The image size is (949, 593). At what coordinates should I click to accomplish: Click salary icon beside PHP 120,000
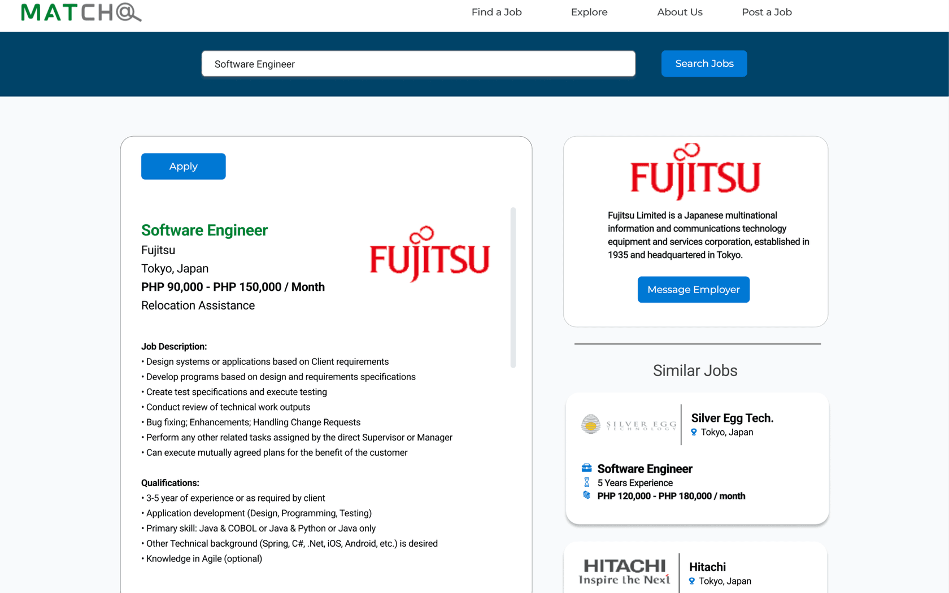click(586, 495)
